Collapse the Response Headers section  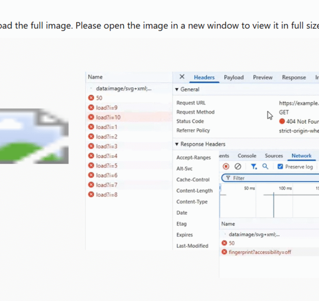pyautogui.click(x=177, y=144)
